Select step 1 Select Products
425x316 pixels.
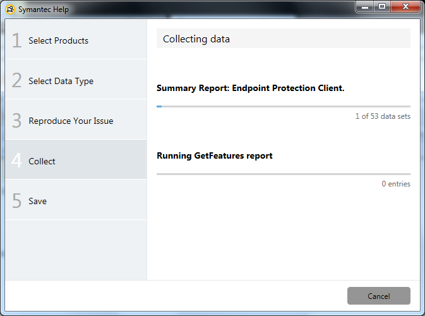pyautogui.click(x=76, y=39)
